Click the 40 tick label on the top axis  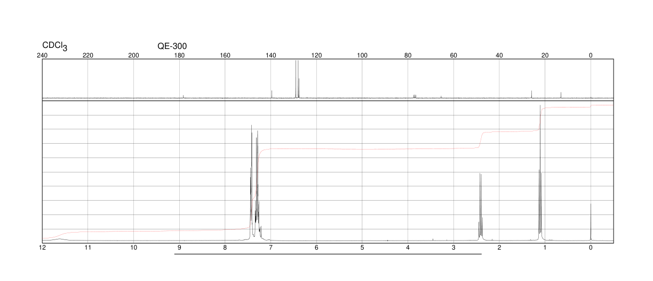499,55
